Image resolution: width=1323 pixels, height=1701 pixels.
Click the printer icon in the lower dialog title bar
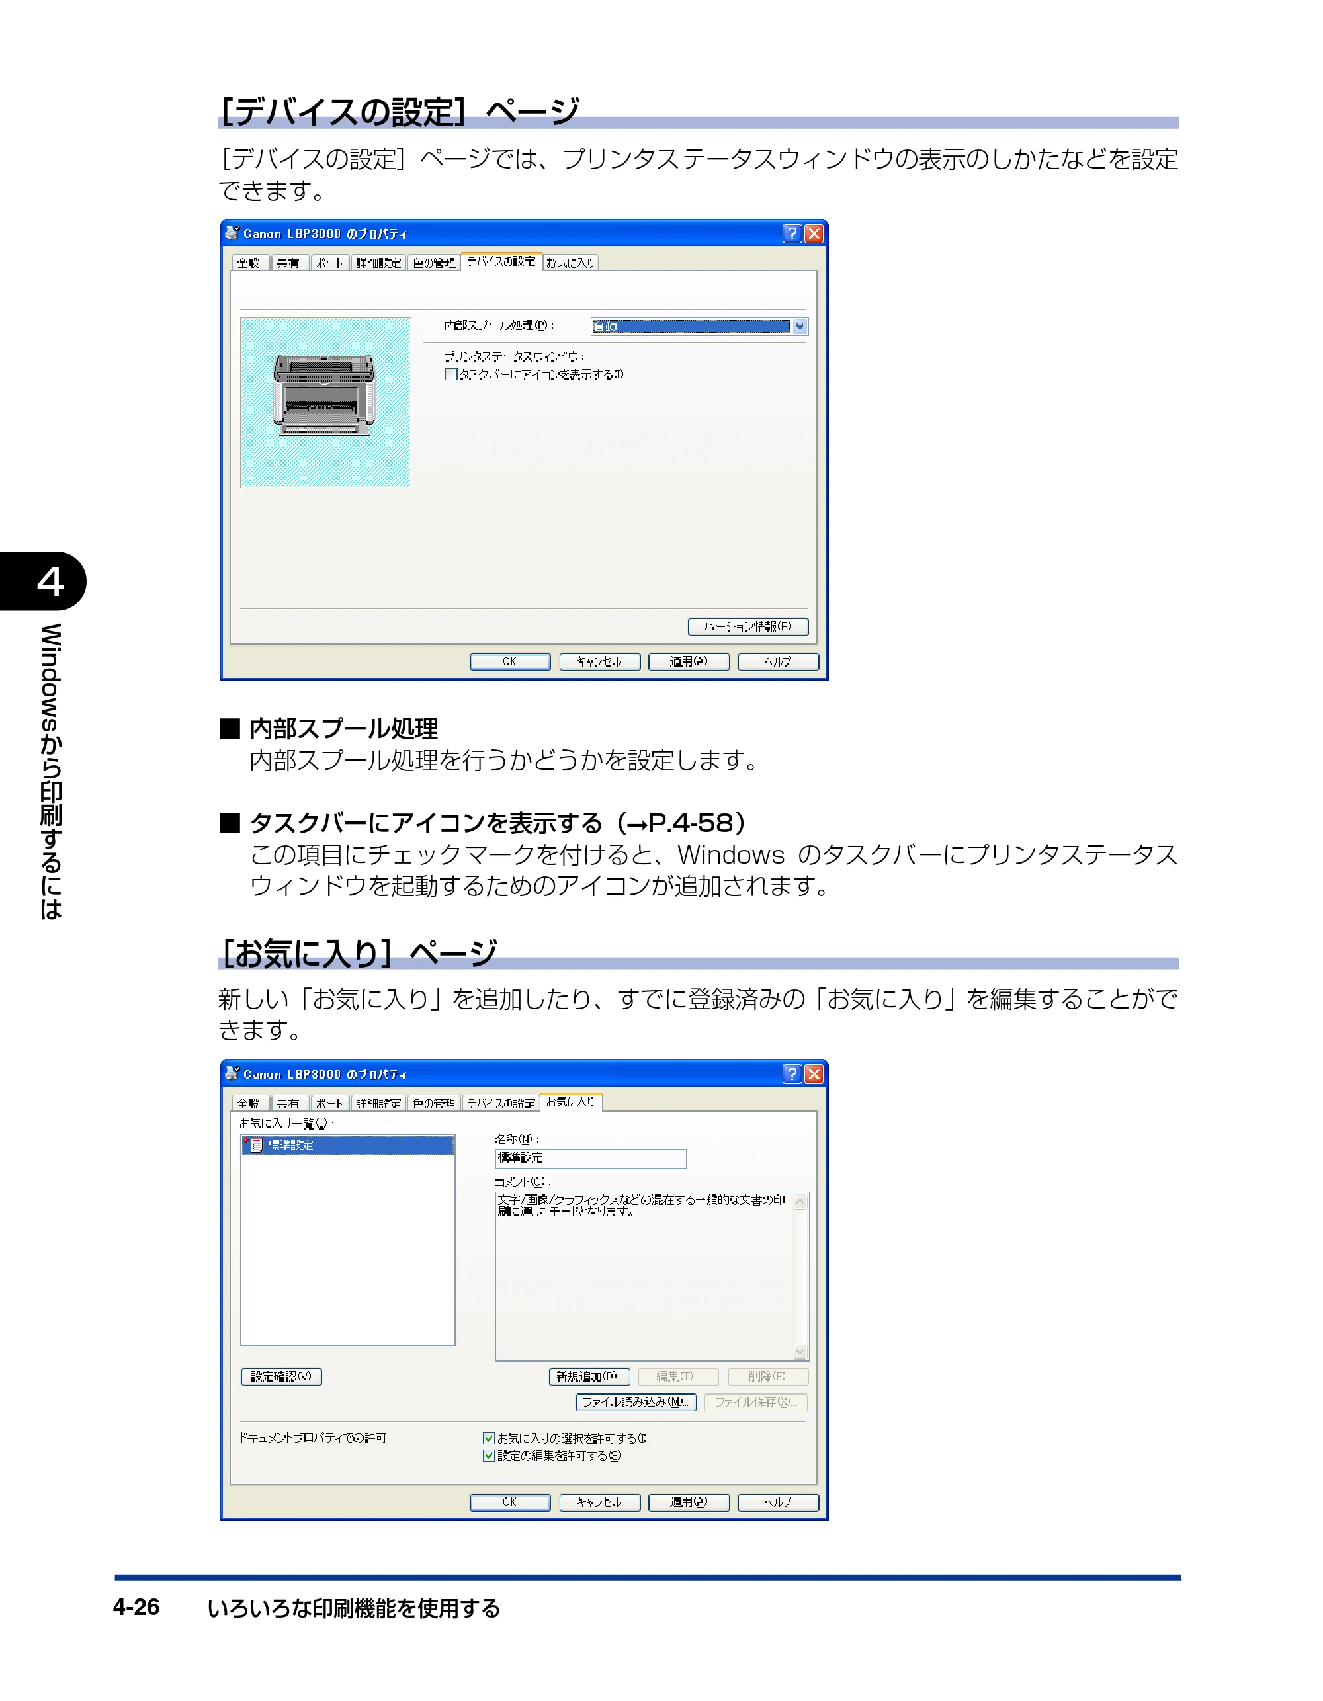(232, 1073)
